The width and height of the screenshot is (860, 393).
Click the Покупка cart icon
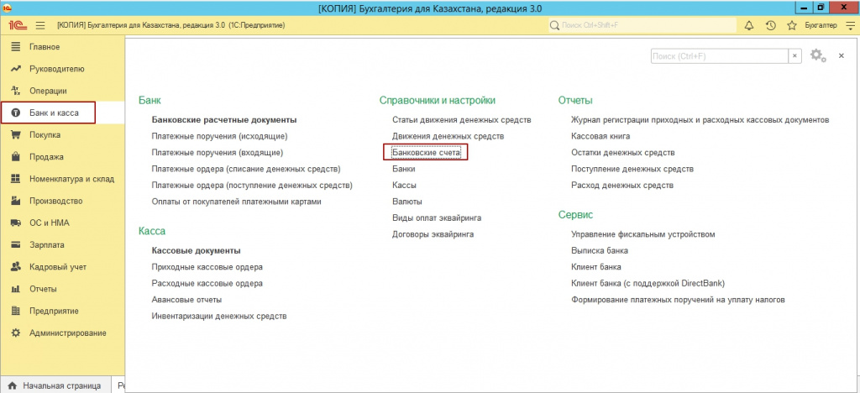click(16, 135)
